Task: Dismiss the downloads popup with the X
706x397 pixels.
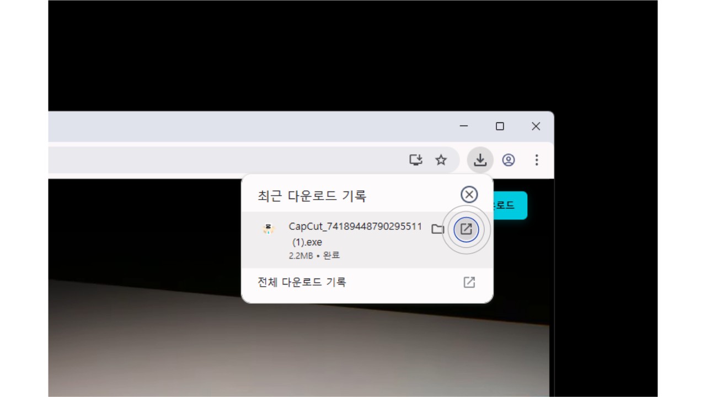Action: (469, 195)
